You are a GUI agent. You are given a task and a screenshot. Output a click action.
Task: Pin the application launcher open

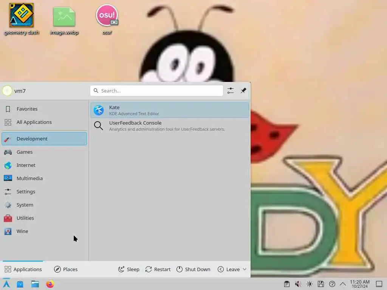click(243, 91)
